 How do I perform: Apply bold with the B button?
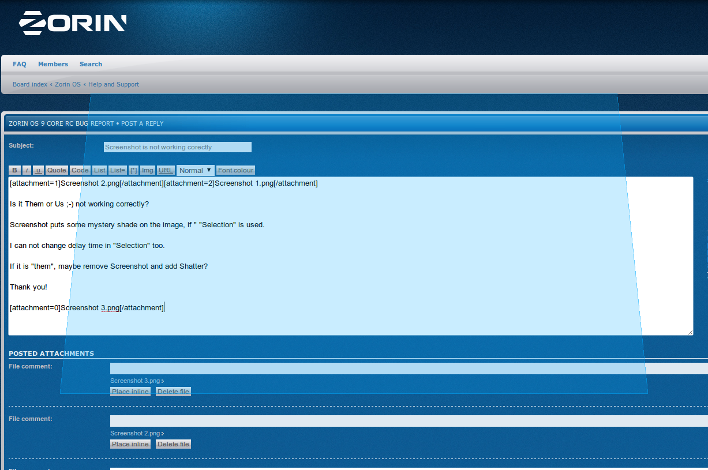pyautogui.click(x=15, y=170)
